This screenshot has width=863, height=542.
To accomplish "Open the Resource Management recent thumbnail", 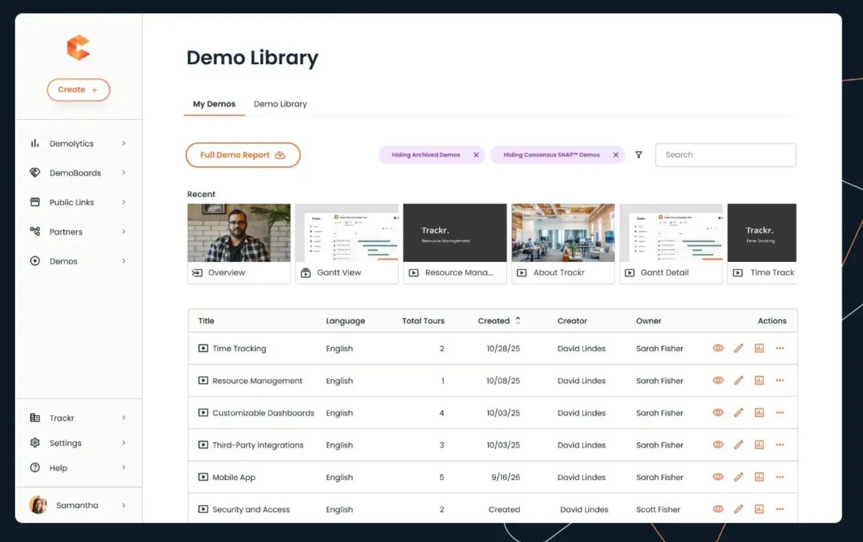I will (455, 244).
